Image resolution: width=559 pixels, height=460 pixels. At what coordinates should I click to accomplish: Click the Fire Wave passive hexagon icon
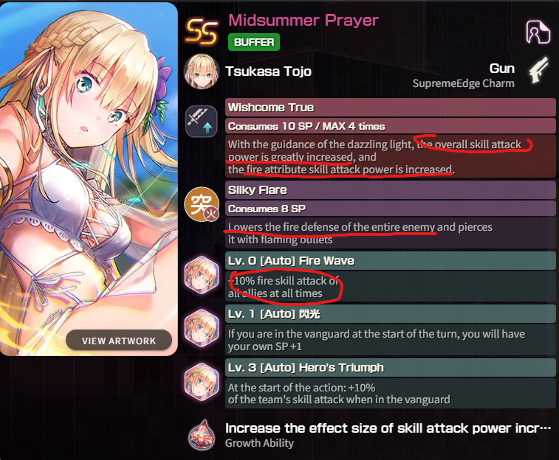[202, 276]
